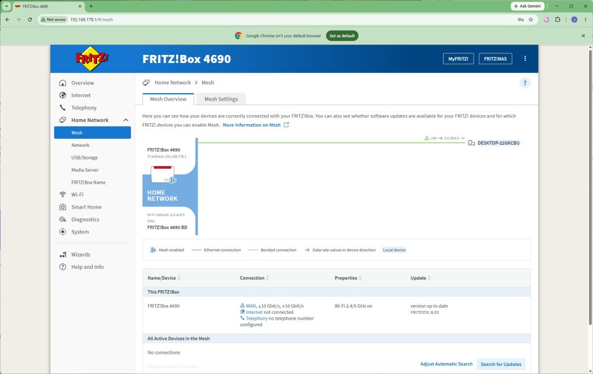Click the Diagnostics icon
Image resolution: width=593 pixels, height=374 pixels.
coord(63,219)
